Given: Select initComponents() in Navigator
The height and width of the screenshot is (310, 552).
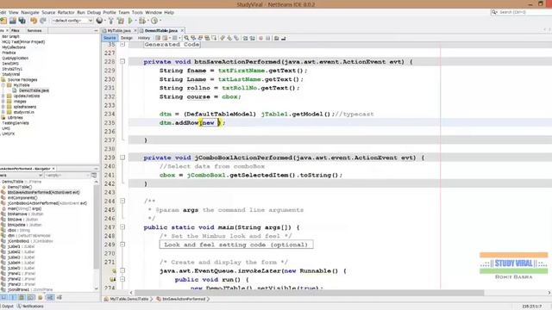Looking at the screenshot, I should [x=22, y=198].
